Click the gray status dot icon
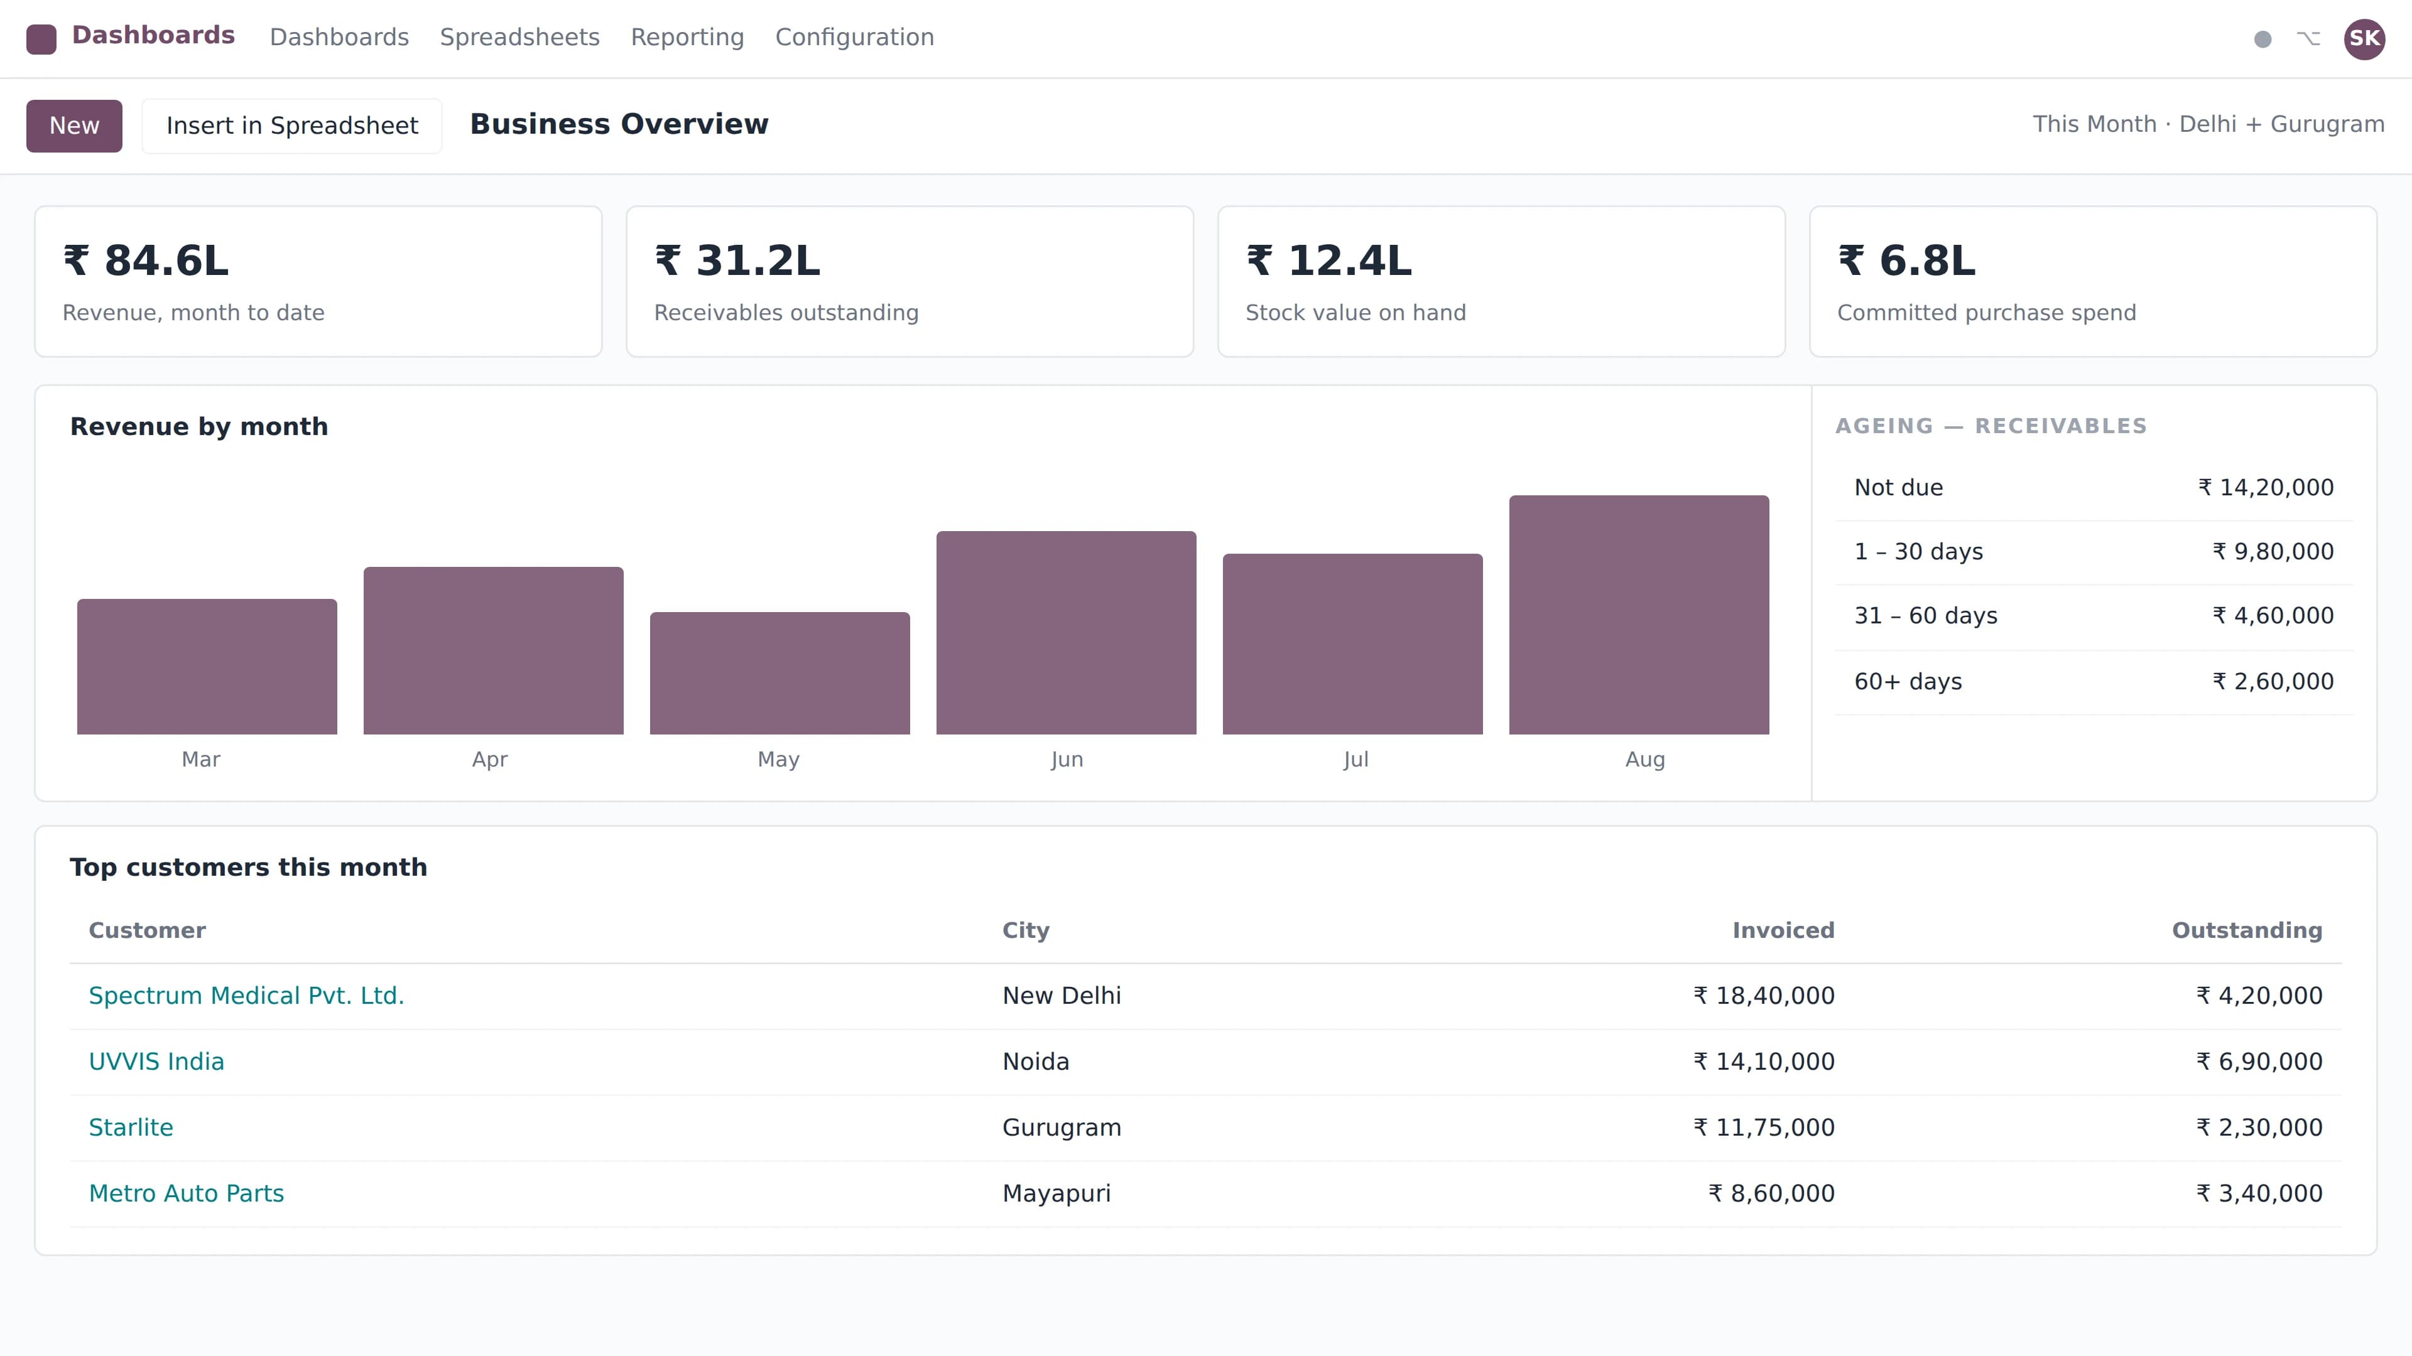Screen dimensions: 2412x1356 pyautogui.click(x=2262, y=40)
